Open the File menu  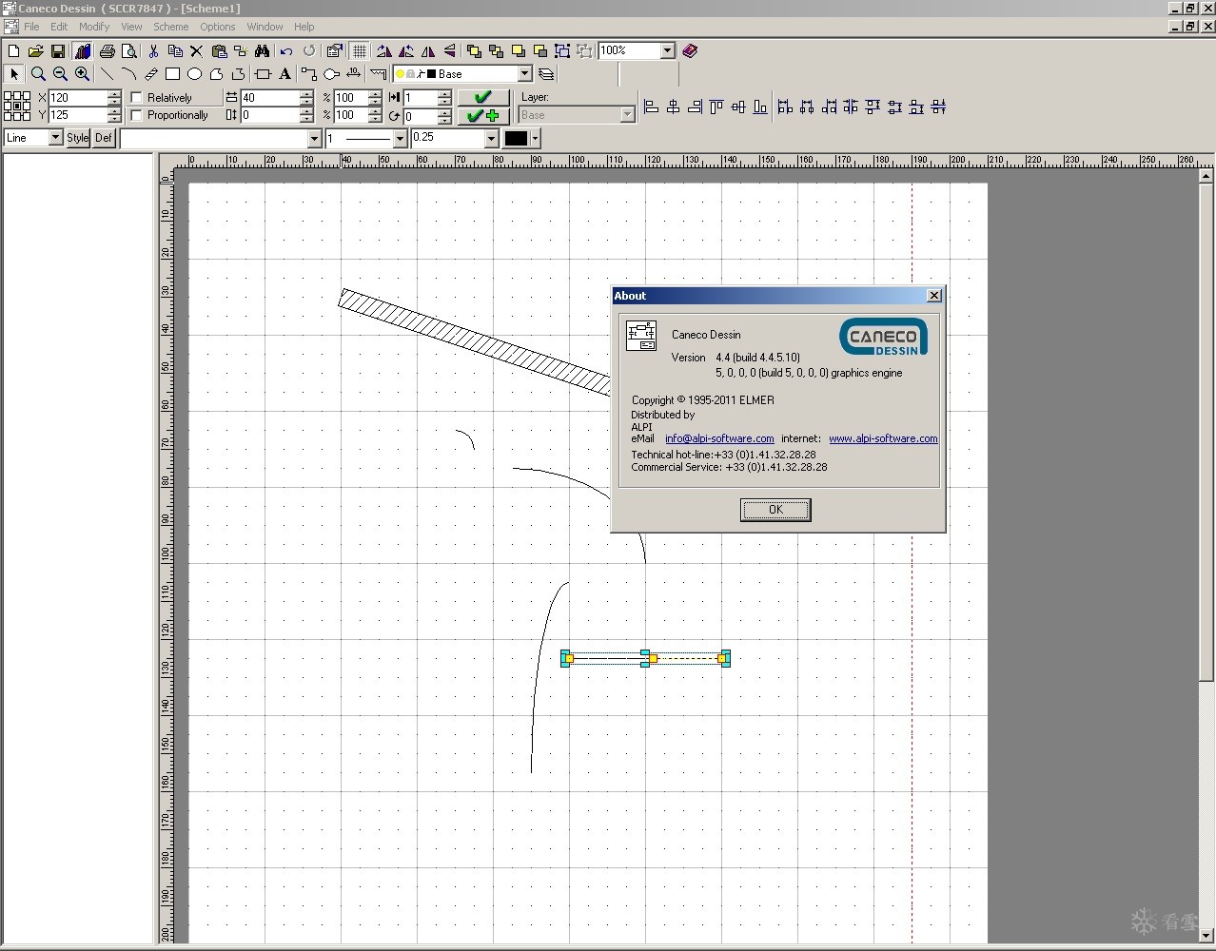pos(31,27)
